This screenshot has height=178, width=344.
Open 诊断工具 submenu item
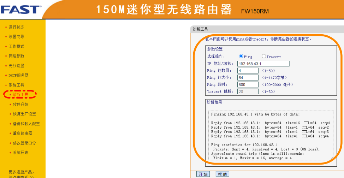20,95
